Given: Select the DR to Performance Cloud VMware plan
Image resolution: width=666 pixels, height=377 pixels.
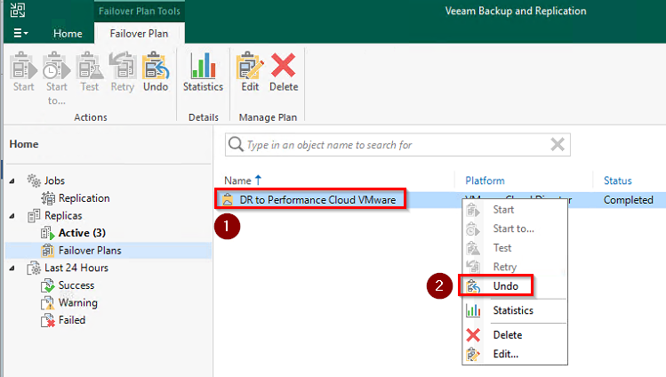Looking at the screenshot, I should [317, 199].
